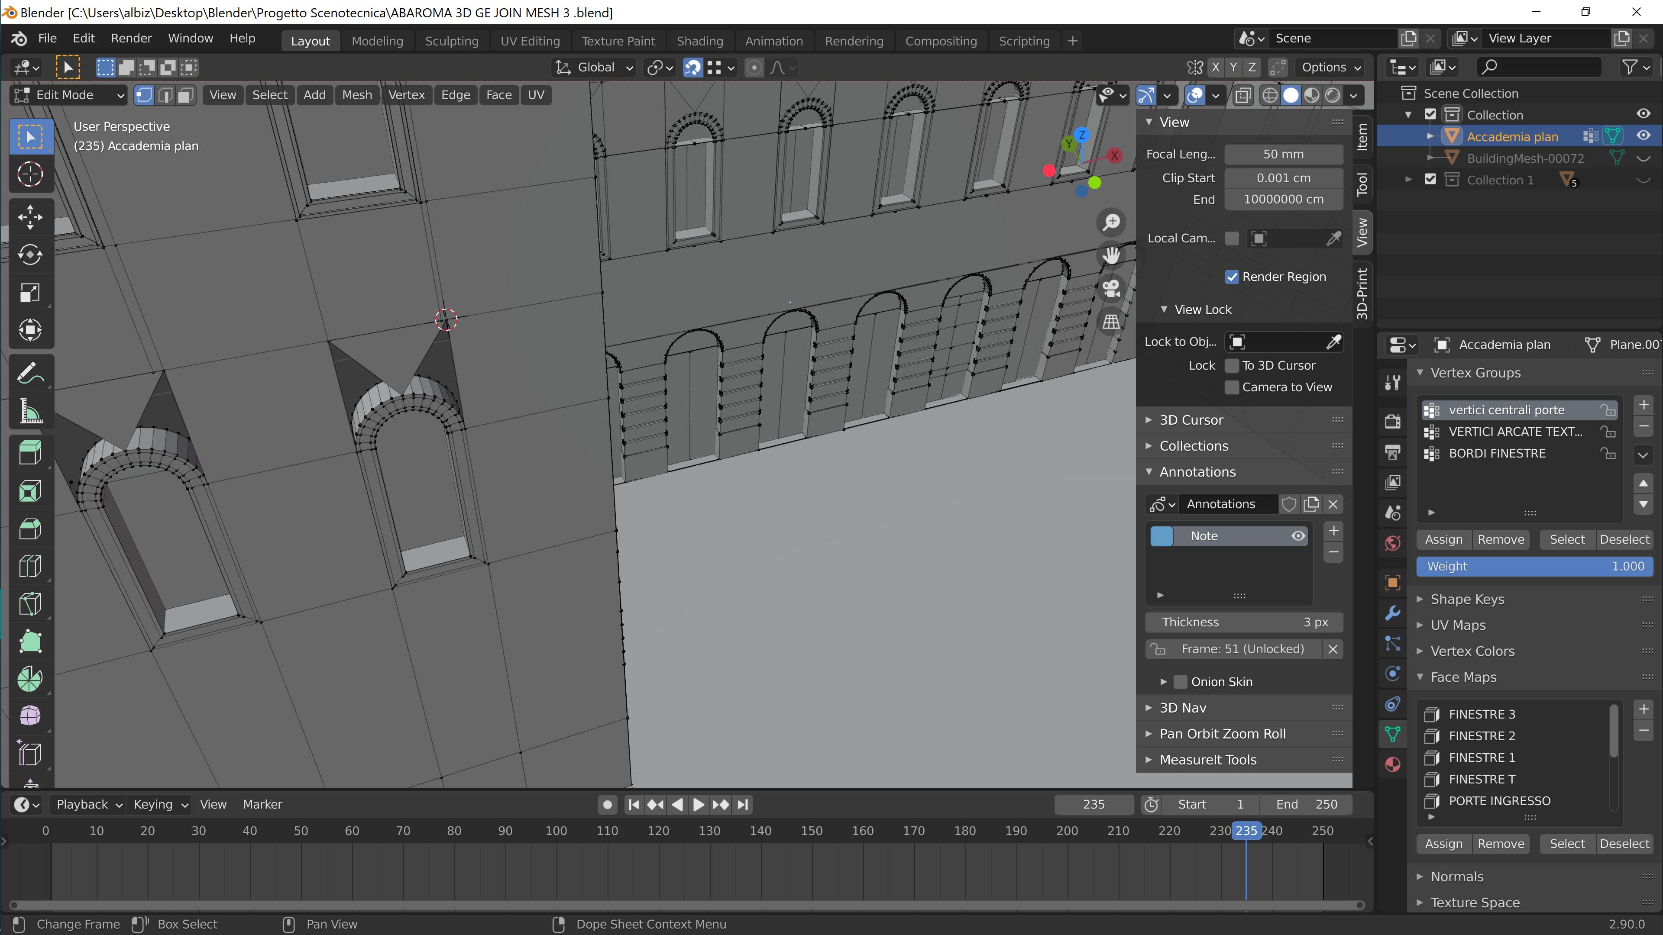Switch to the Modeling workspace tab
The image size is (1663, 935).
377,41
